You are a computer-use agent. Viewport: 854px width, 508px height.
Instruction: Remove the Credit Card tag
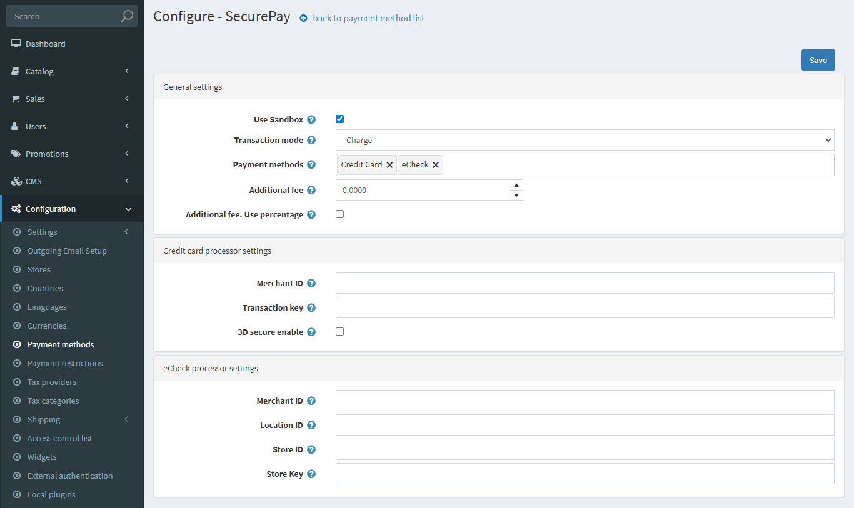389,165
